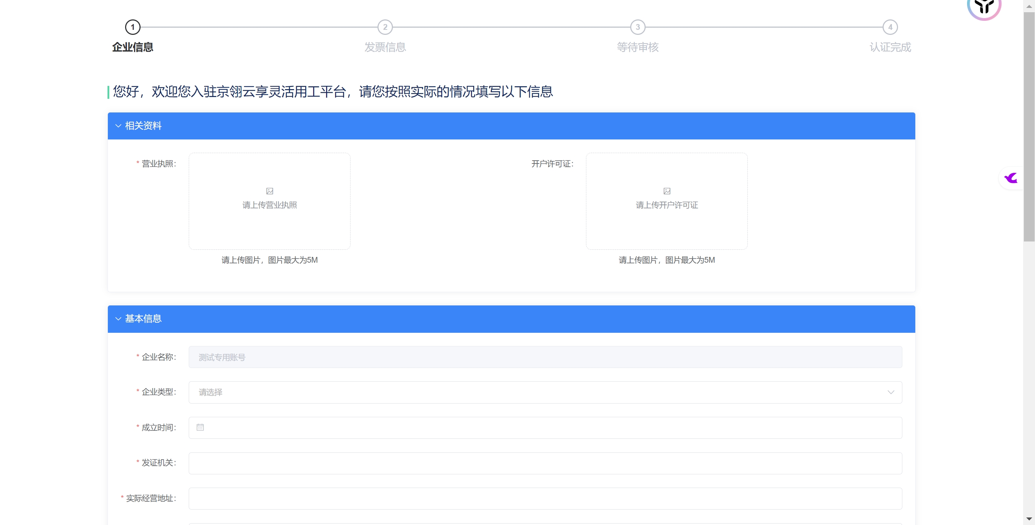Screen dimensions: 1035x525
Task: Collapse the 相关资料 section chevron
Action: (118, 126)
